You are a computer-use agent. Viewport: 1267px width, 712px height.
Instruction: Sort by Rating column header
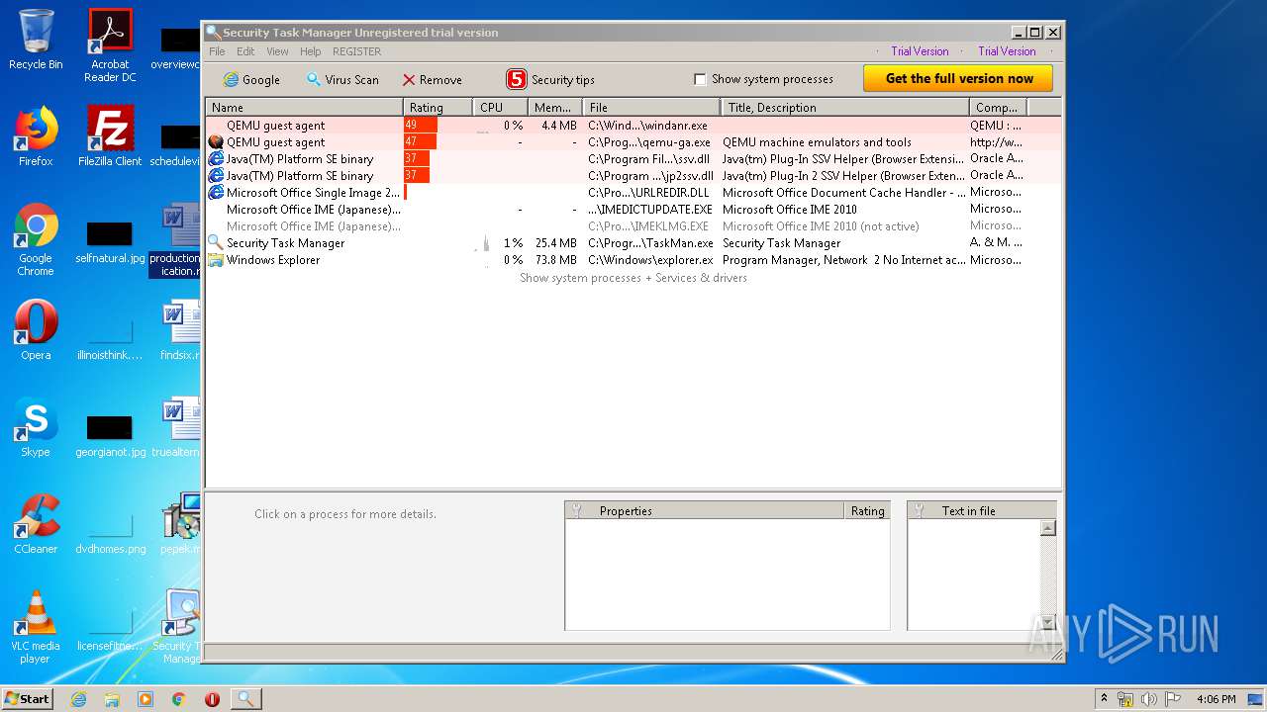pos(438,107)
